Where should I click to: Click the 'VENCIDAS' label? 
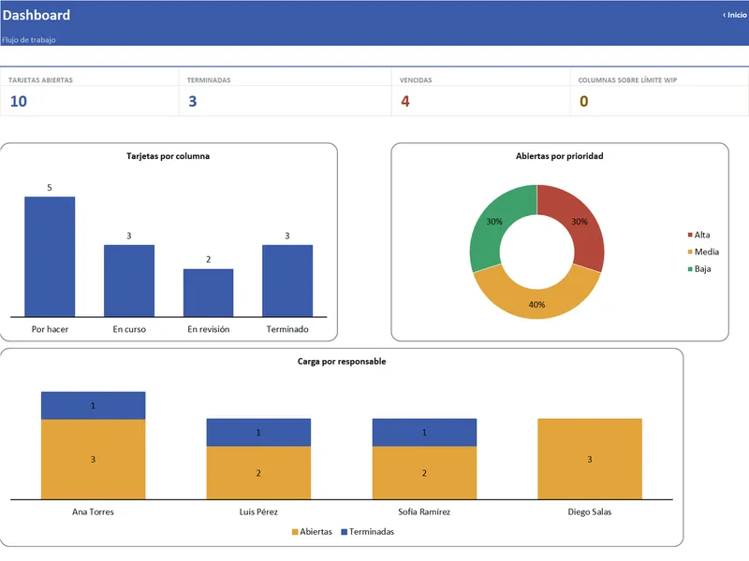416,80
